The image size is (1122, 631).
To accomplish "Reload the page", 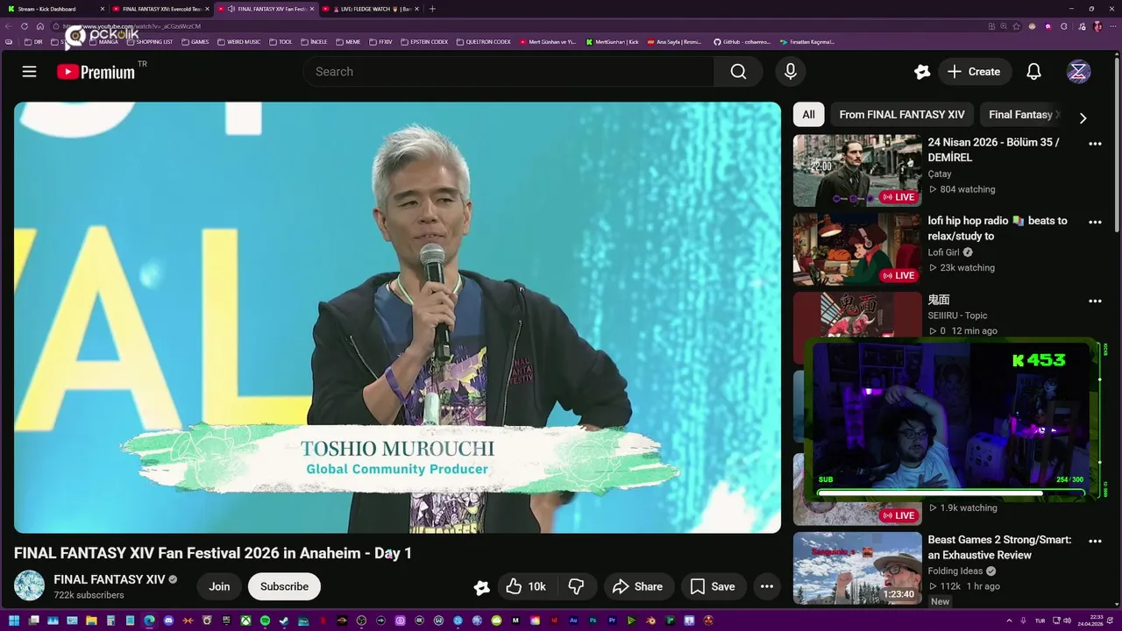I will (x=25, y=26).
